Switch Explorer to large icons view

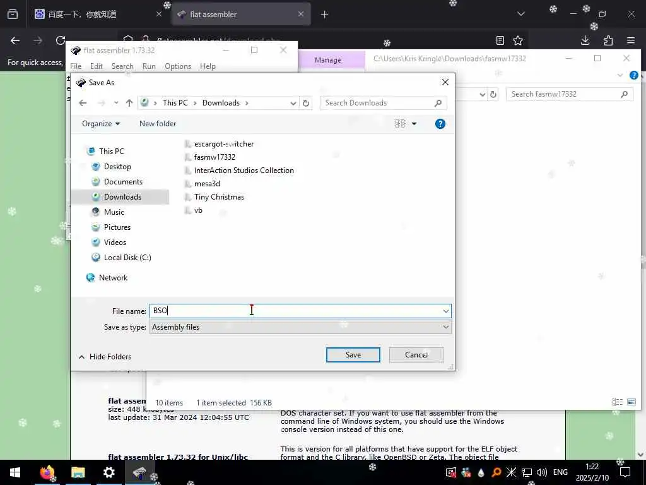631,402
